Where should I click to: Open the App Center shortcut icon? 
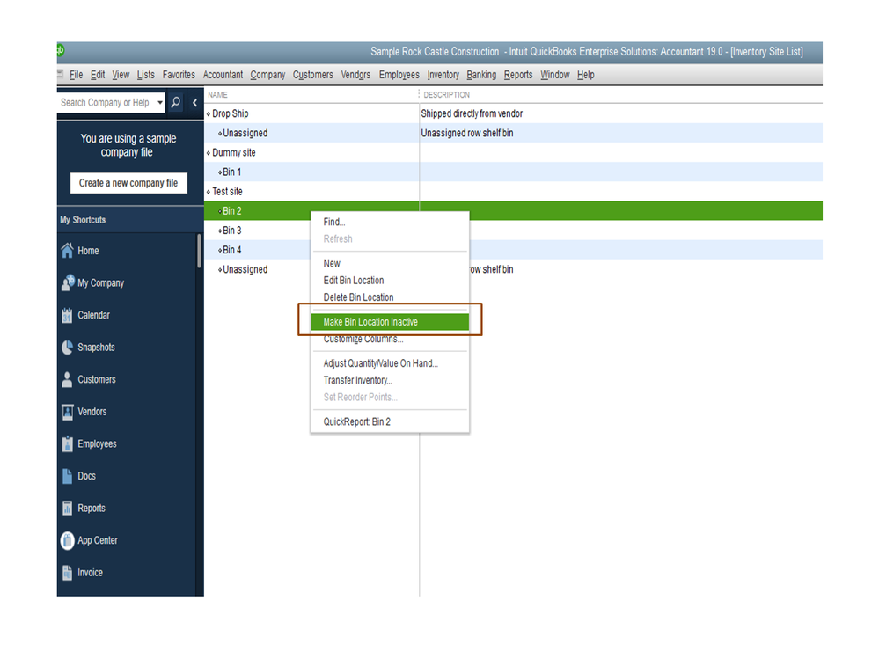pos(67,540)
